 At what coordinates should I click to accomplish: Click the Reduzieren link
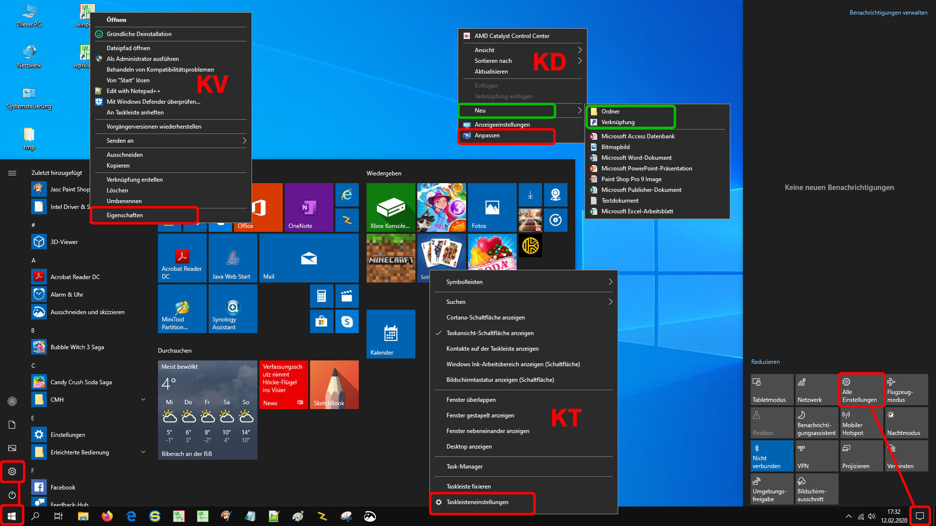tap(765, 362)
